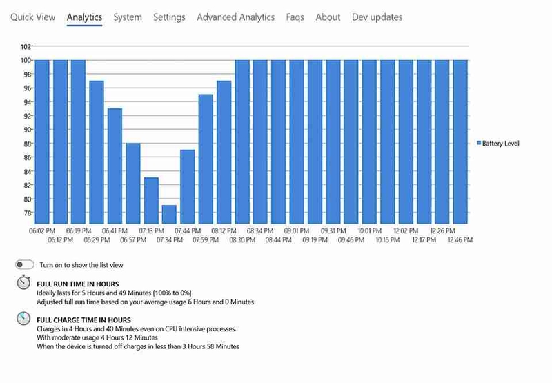Image resolution: width=552 pixels, height=383 pixels.
Task: Click the 09:01 PM axis label
Action: (x=297, y=231)
